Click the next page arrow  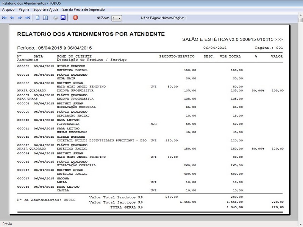pos(20,18)
